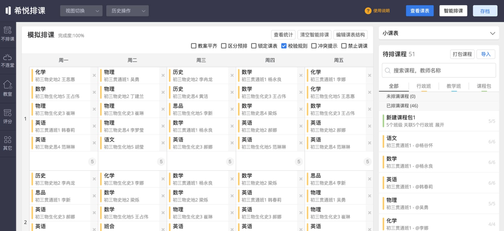Open the 教室 sidebar icon
The image size is (504, 231).
coord(8,88)
